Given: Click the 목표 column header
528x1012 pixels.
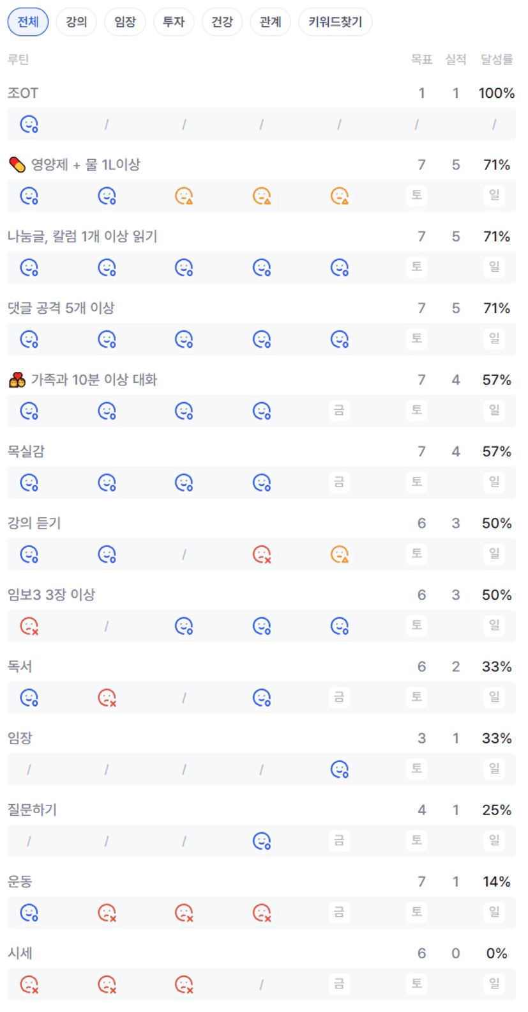Looking at the screenshot, I should (421, 59).
